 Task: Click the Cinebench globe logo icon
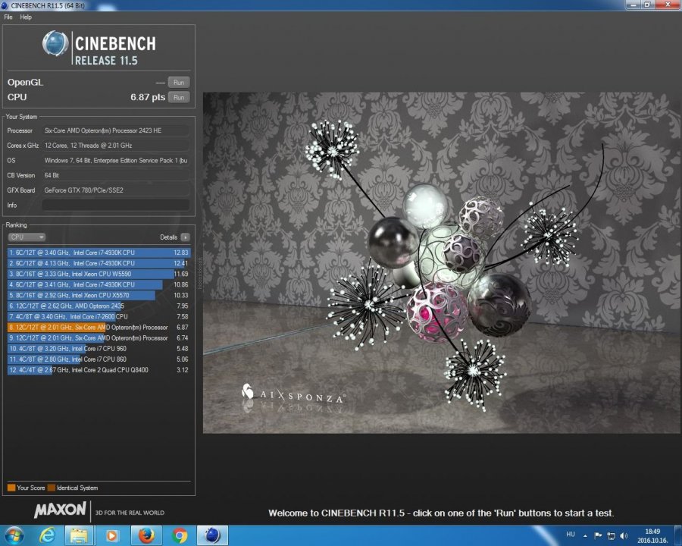coord(55,43)
